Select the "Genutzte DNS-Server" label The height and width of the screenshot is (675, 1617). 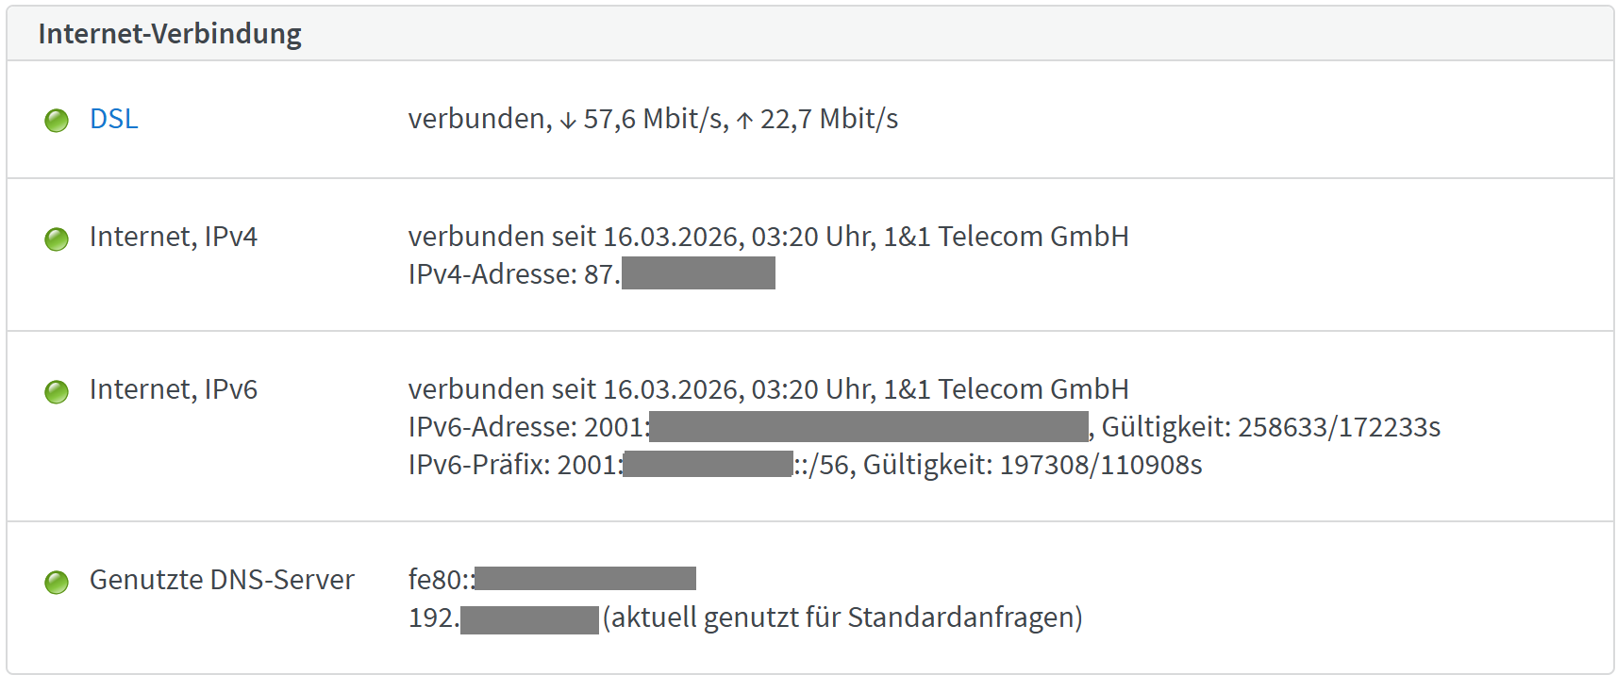(222, 580)
